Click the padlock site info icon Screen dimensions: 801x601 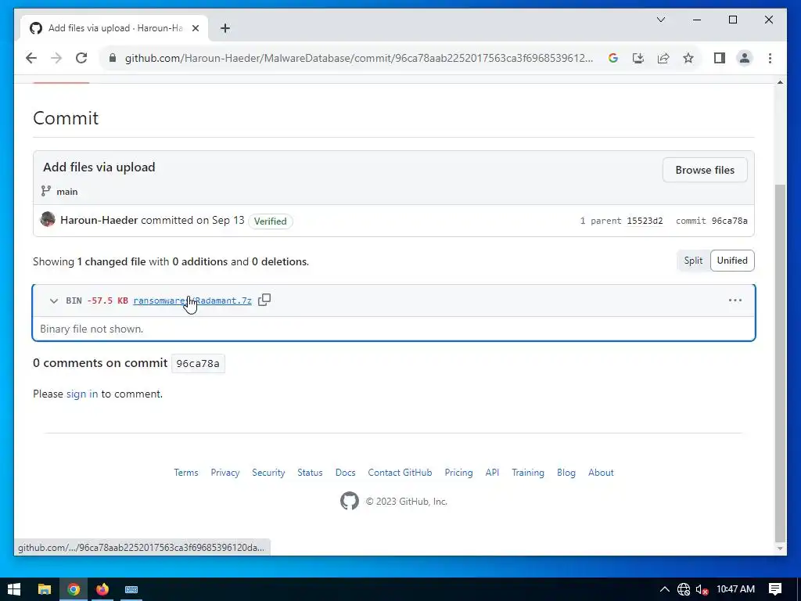pos(113,58)
